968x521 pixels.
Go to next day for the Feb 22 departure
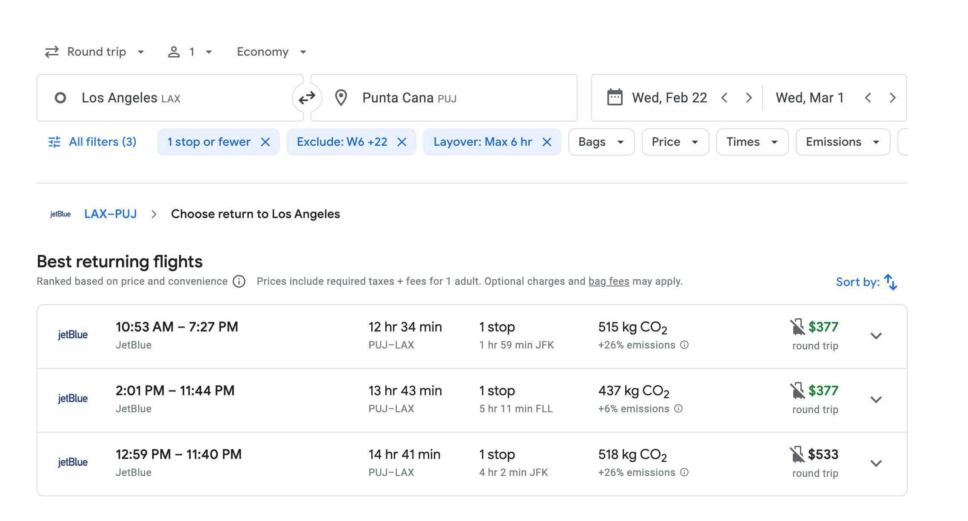coord(749,98)
